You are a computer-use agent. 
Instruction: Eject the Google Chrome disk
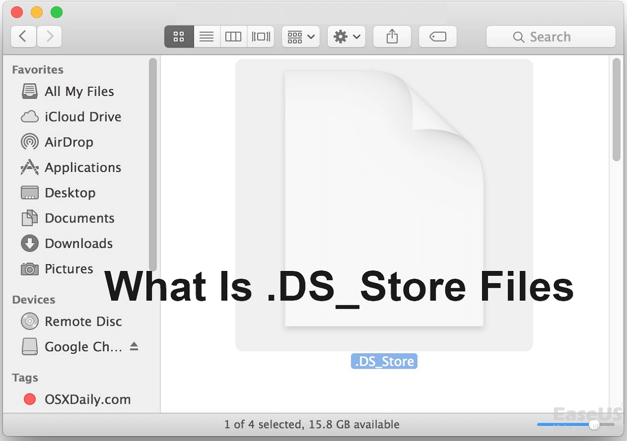[x=134, y=346]
